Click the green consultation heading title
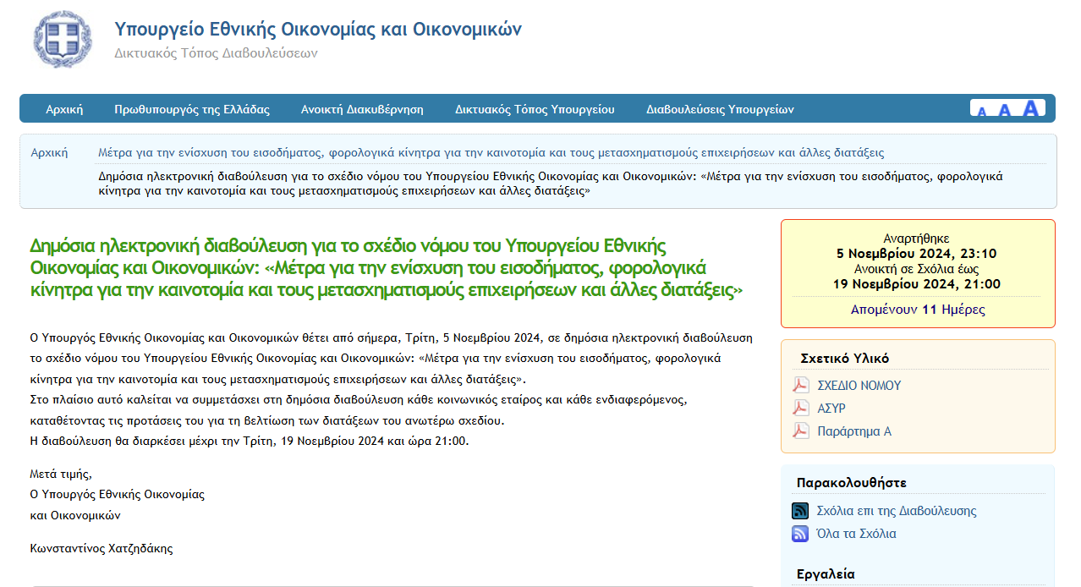 point(387,269)
